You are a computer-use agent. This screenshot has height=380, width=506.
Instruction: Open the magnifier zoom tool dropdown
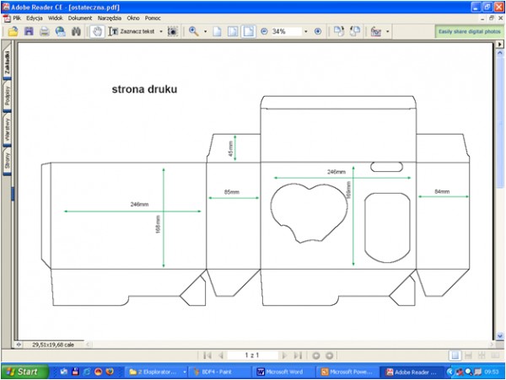tap(205, 31)
